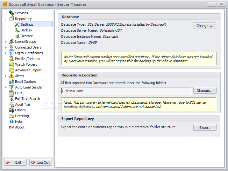Click the Docsvault instance name value
228x171 pixels.
coord(110,36)
